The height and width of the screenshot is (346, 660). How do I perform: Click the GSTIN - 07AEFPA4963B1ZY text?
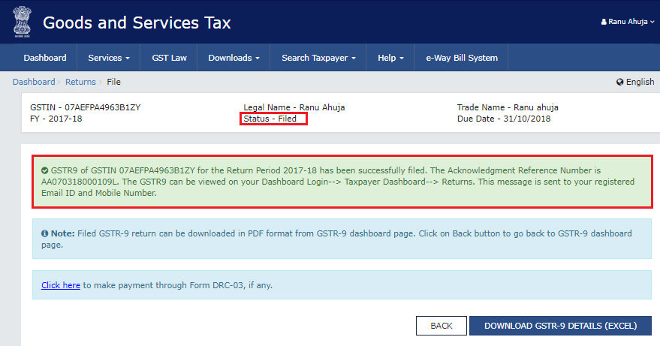coord(86,107)
